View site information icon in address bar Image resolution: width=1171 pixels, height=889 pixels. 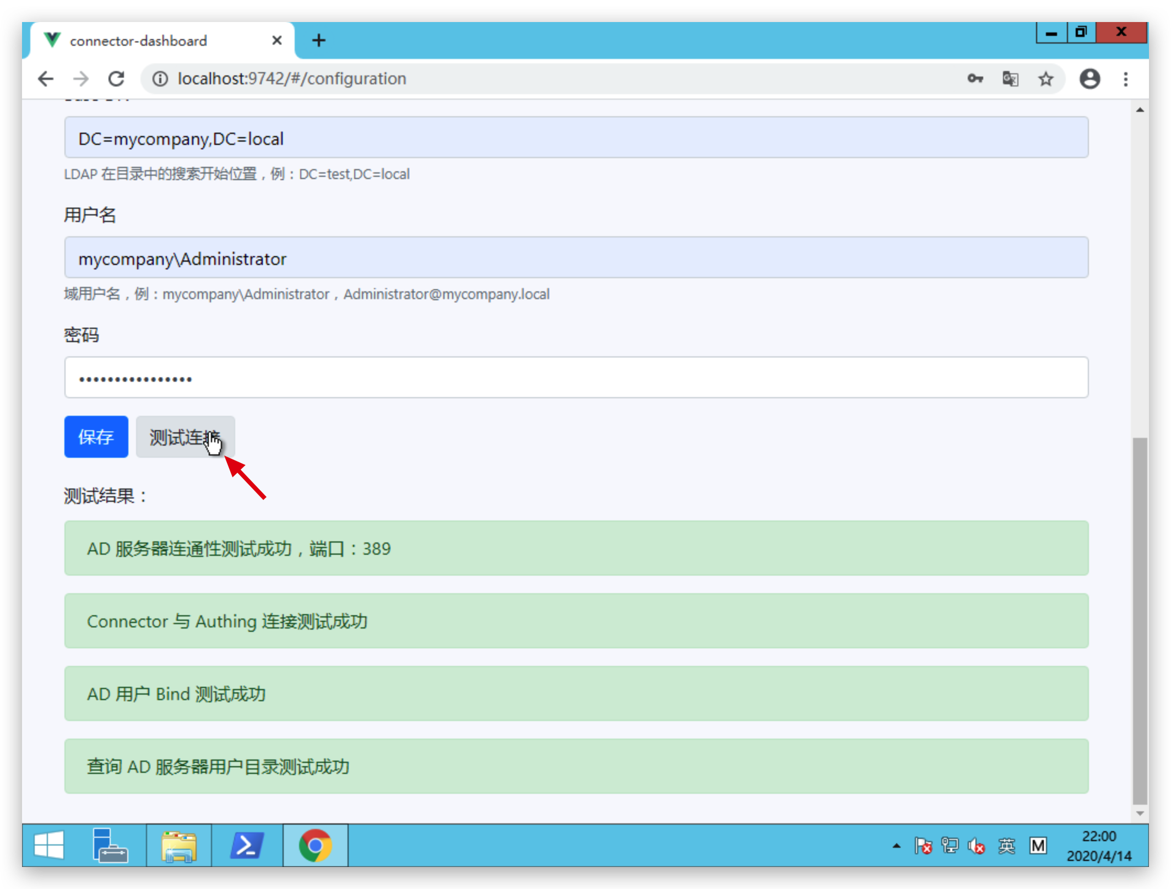(160, 79)
